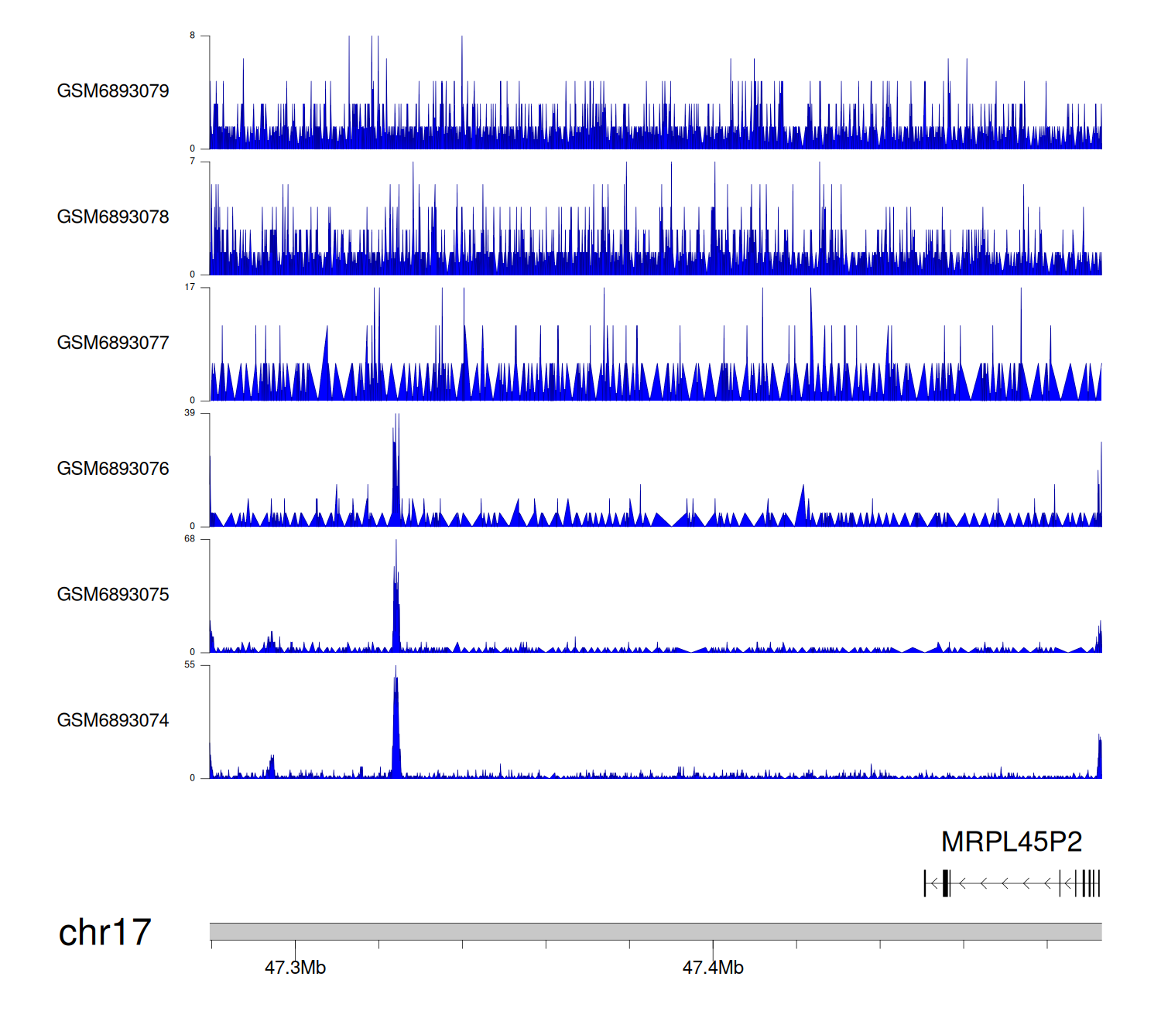Click the GSM6893077 track name

point(113,343)
